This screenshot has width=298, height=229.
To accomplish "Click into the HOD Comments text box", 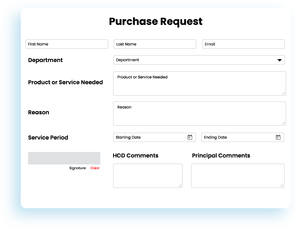I will tap(148, 176).
